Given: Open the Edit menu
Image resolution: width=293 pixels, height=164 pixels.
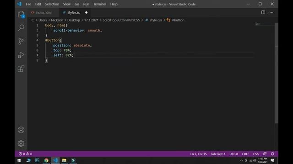Looking at the screenshot, I should [x=38, y=4].
